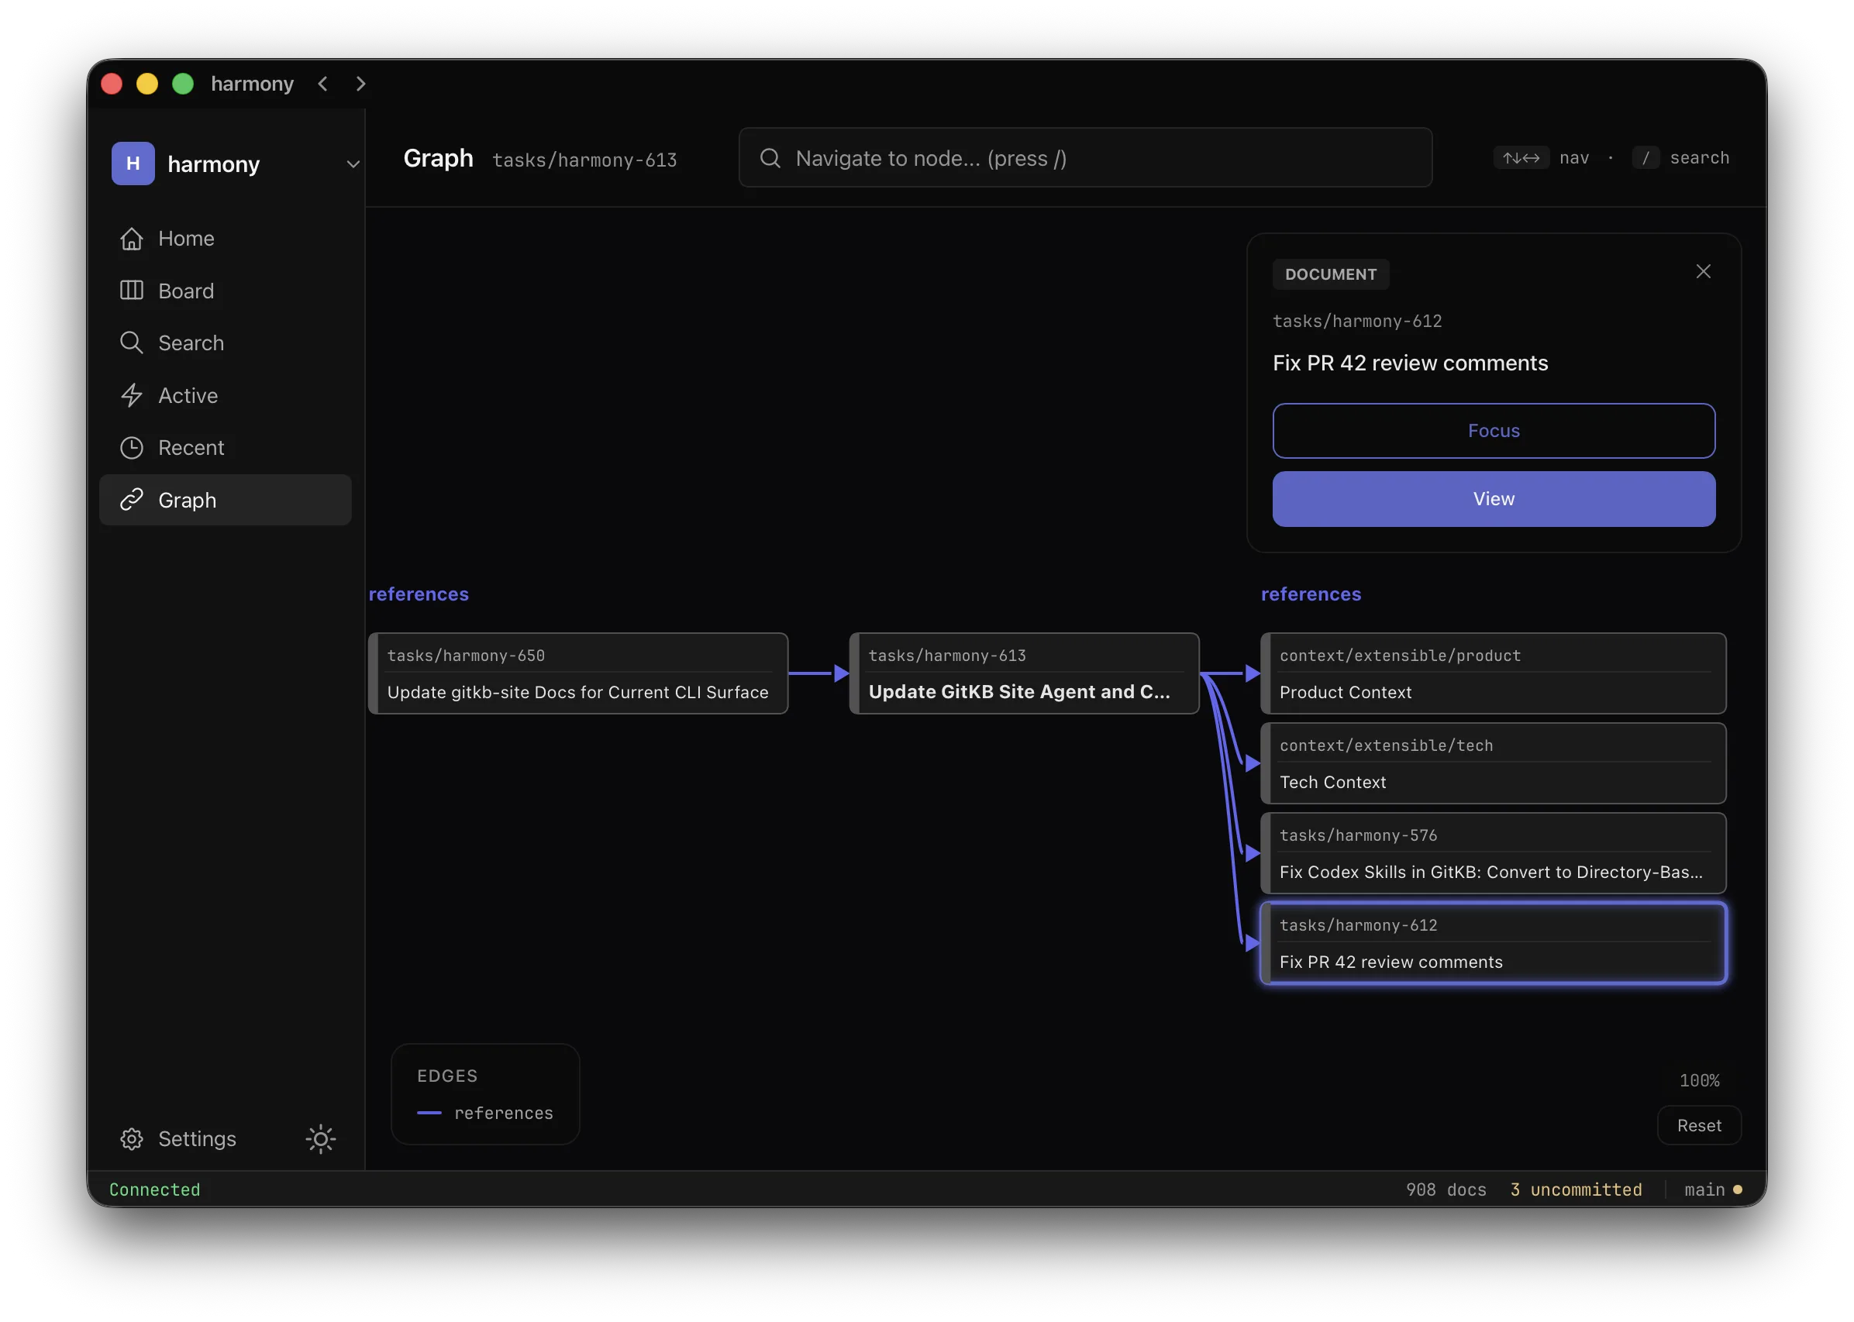This screenshot has width=1854, height=1322.
Task: Select the tasks/harmony-613 center node
Action: pos(1023,674)
